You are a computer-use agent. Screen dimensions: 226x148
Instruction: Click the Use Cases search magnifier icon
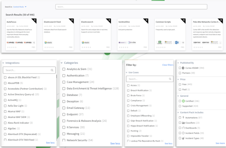170,79
